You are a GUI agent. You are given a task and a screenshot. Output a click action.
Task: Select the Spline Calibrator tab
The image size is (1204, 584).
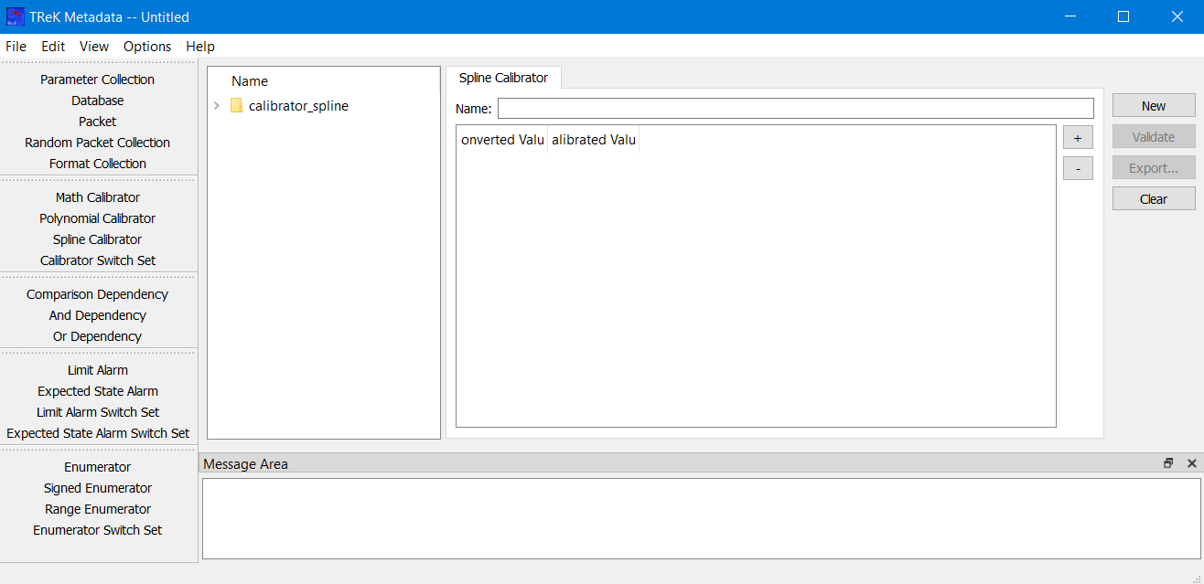[503, 78]
